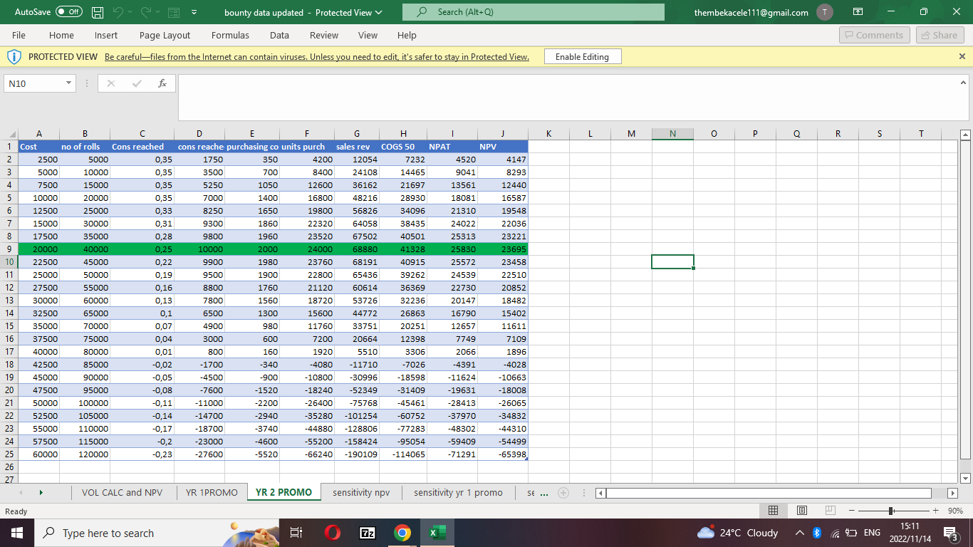Switch to 'sensitivity npv' sheet tab
This screenshot has width=973, height=547.
361,492
